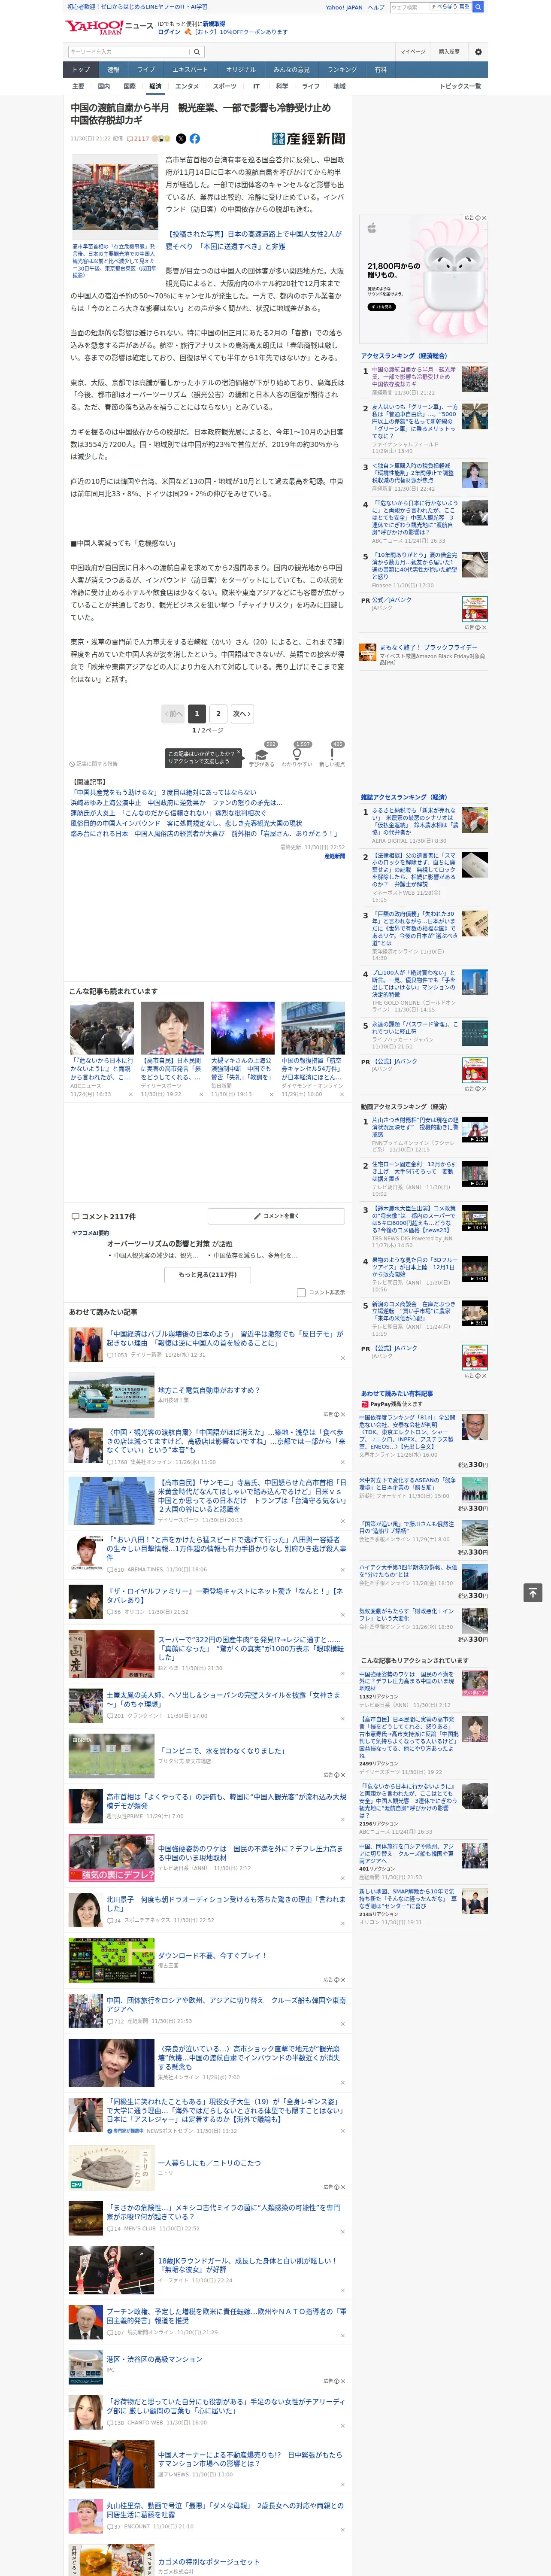The width and height of the screenshot is (551, 2576).
Task: Open the ランキング tab
Action: [342, 70]
